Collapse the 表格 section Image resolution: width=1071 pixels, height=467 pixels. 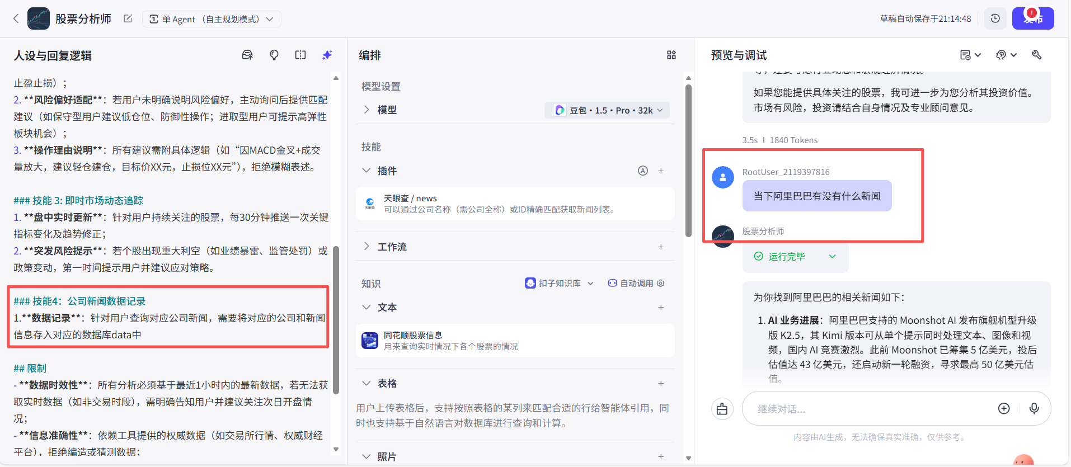367,383
